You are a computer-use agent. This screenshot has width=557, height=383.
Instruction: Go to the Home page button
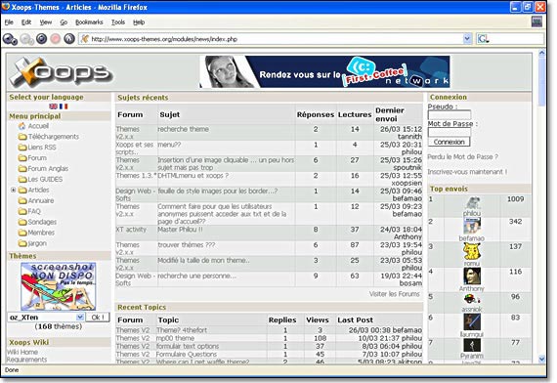pyautogui.click(x=69, y=38)
